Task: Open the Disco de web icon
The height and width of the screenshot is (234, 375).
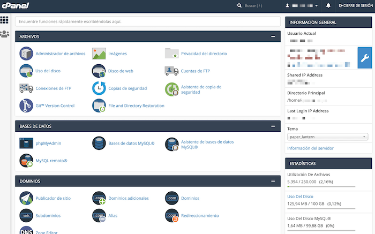Action: click(99, 71)
